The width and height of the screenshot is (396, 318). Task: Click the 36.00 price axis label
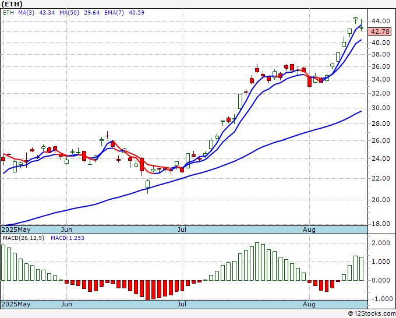click(x=381, y=66)
